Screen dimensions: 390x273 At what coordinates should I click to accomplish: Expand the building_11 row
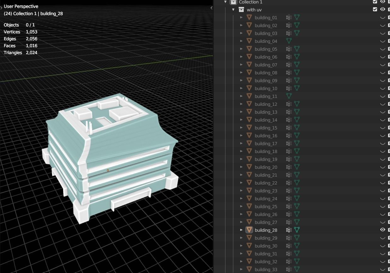point(241,96)
